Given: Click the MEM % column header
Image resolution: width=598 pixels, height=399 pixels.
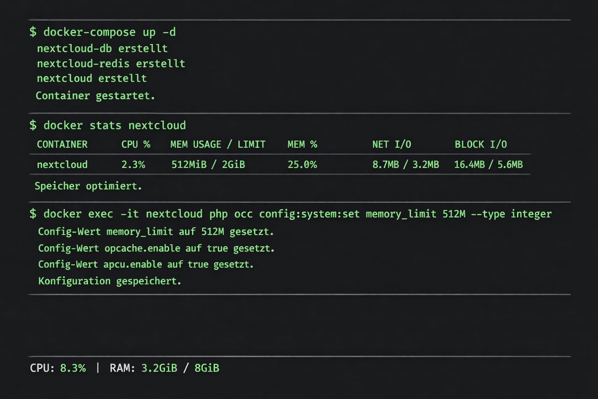Looking at the screenshot, I should click(302, 144).
